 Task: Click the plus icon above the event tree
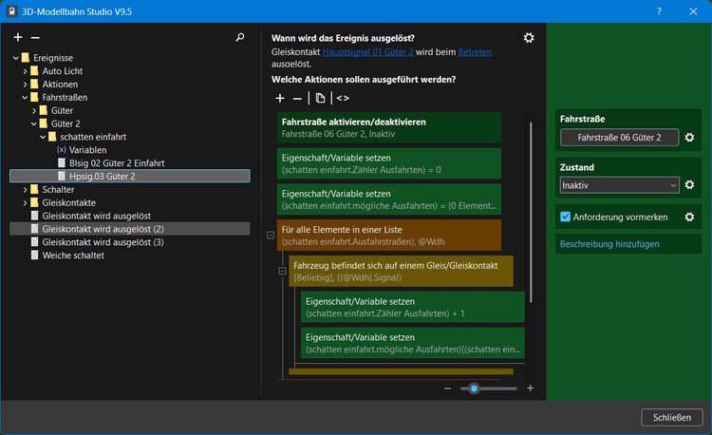point(17,37)
